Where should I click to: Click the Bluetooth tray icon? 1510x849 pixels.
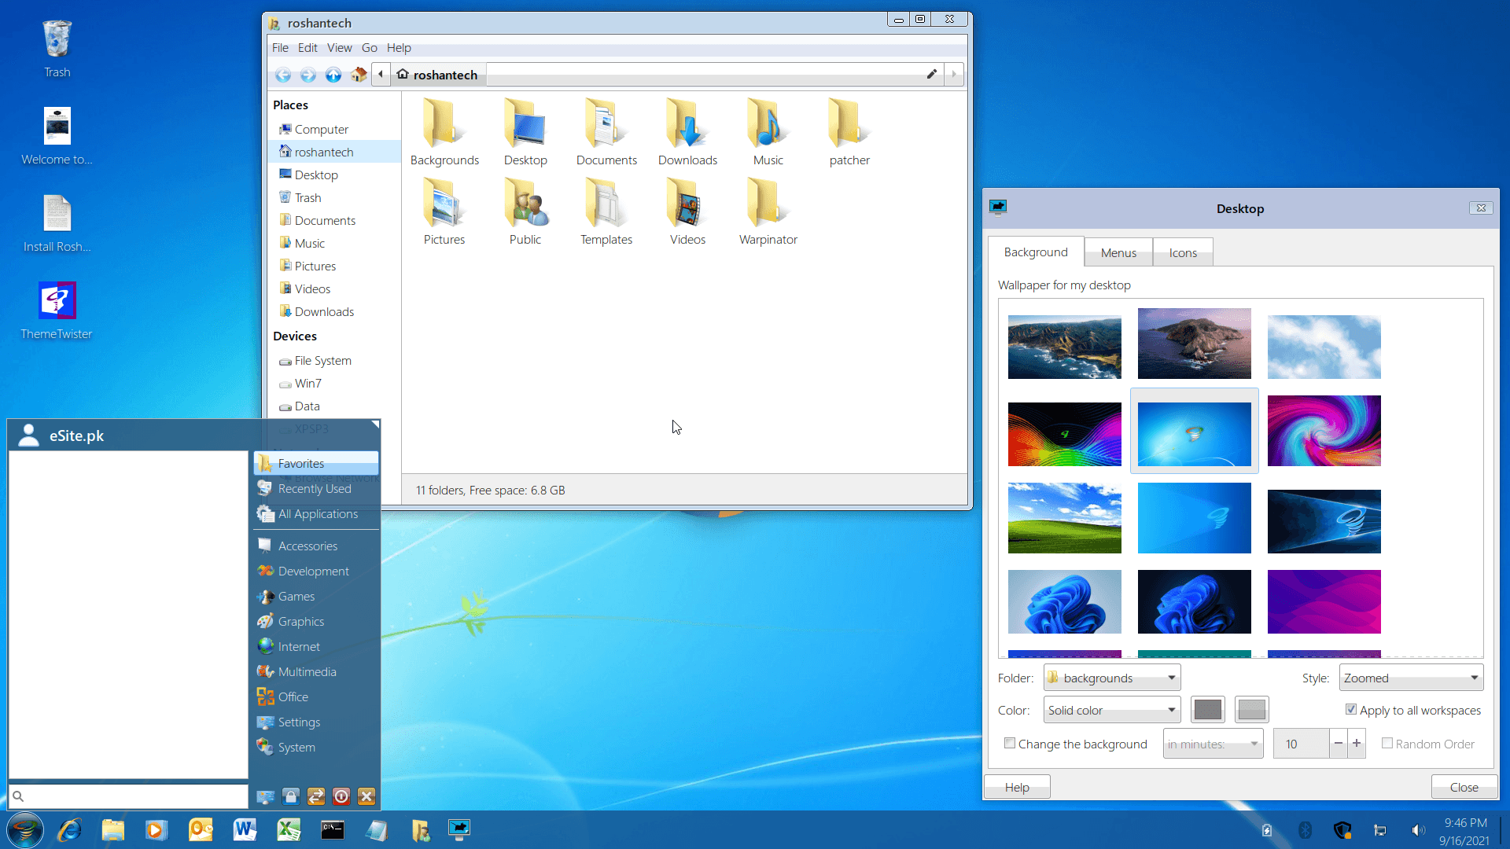click(x=1305, y=830)
